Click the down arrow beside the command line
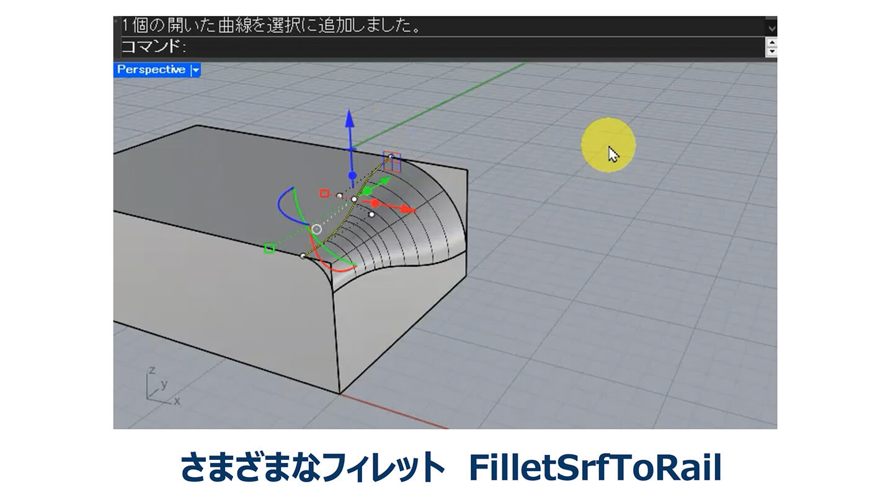The width and height of the screenshot is (893, 502). coord(771,51)
